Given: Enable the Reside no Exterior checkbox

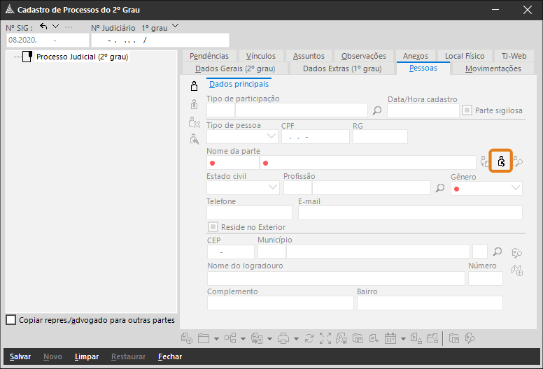Looking at the screenshot, I should [x=213, y=227].
